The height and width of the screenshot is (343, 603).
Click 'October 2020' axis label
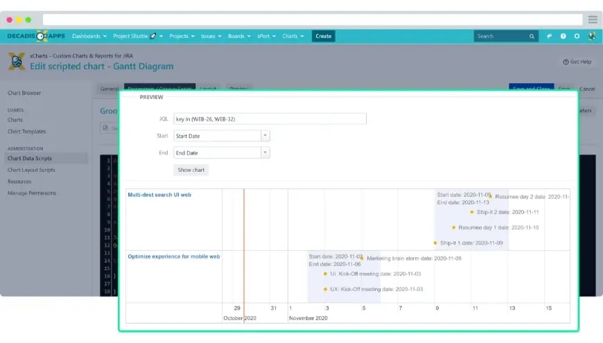(240, 318)
